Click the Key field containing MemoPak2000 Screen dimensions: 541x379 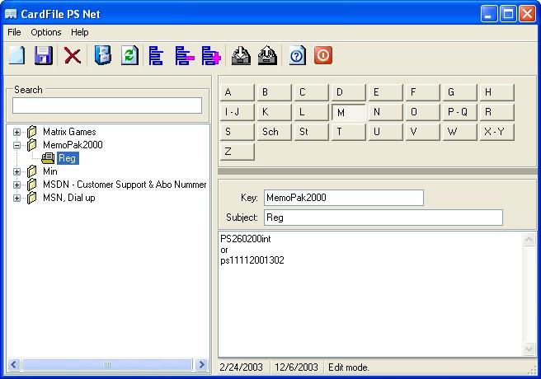(x=344, y=198)
